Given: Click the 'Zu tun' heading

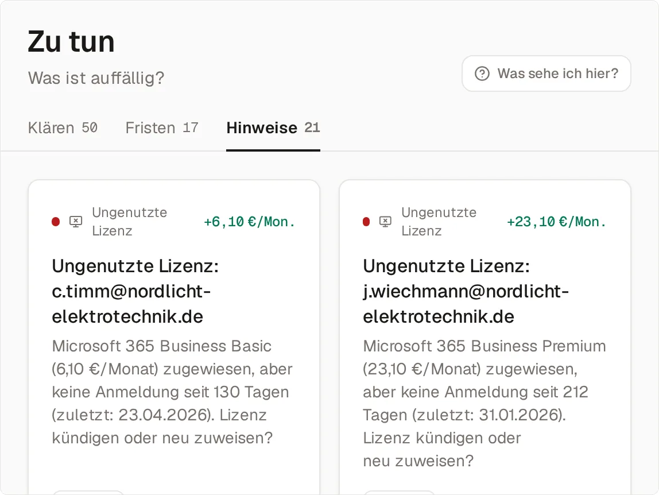Looking at the screenshot, I should tap(71, 42).
